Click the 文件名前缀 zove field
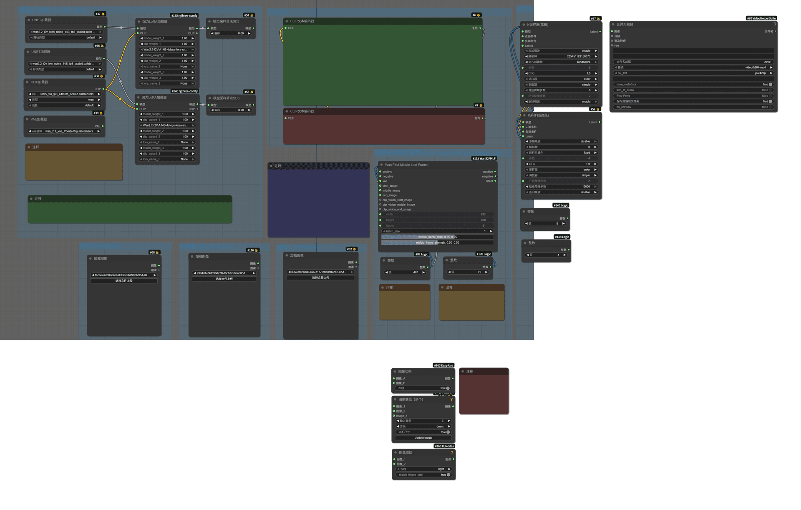This screenshot has width=801, height=510. (x=693, y=62)
